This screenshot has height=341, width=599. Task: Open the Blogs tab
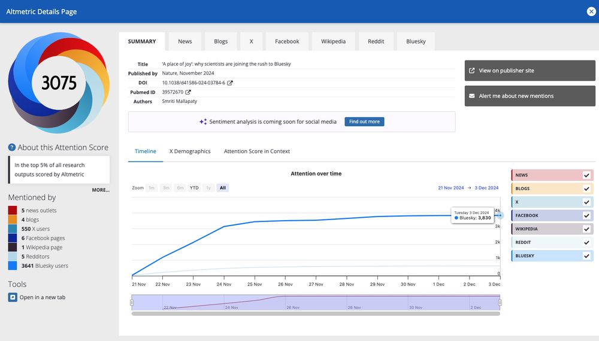tap(221, 41)
